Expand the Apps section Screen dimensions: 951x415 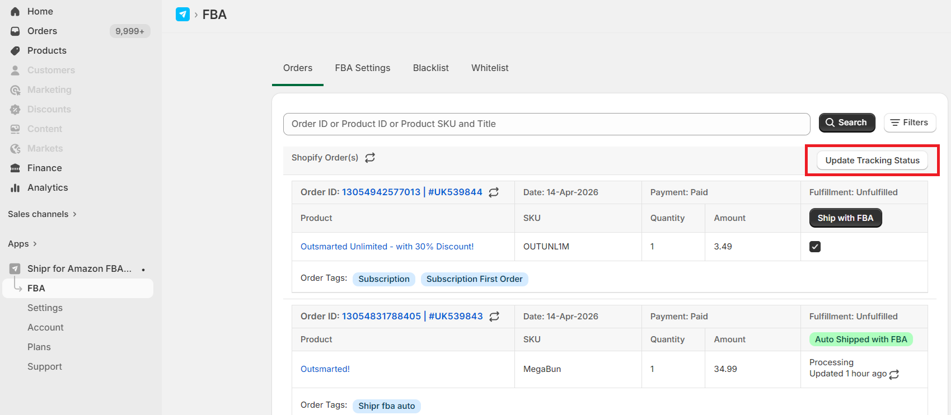click(22, 244)
